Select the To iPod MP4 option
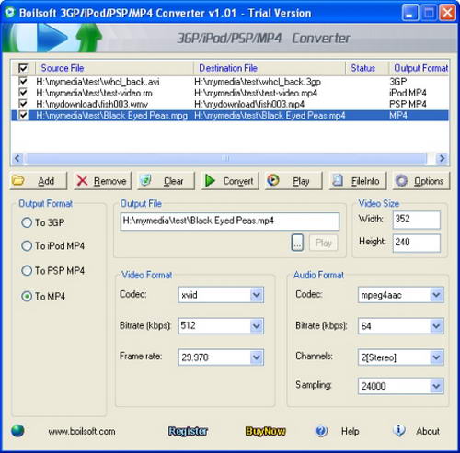Viewport: 460px width, 453px height. click(27, 245)
